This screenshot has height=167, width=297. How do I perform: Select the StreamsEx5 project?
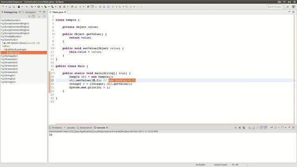point(11,72)
